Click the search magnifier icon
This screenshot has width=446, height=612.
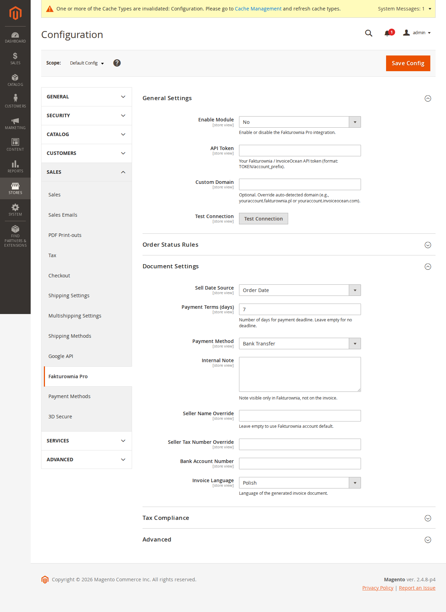(x=369, y=33)
